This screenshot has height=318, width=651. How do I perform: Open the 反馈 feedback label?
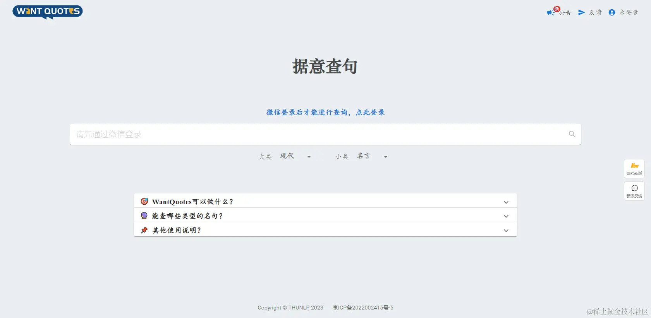pos(595,13)
